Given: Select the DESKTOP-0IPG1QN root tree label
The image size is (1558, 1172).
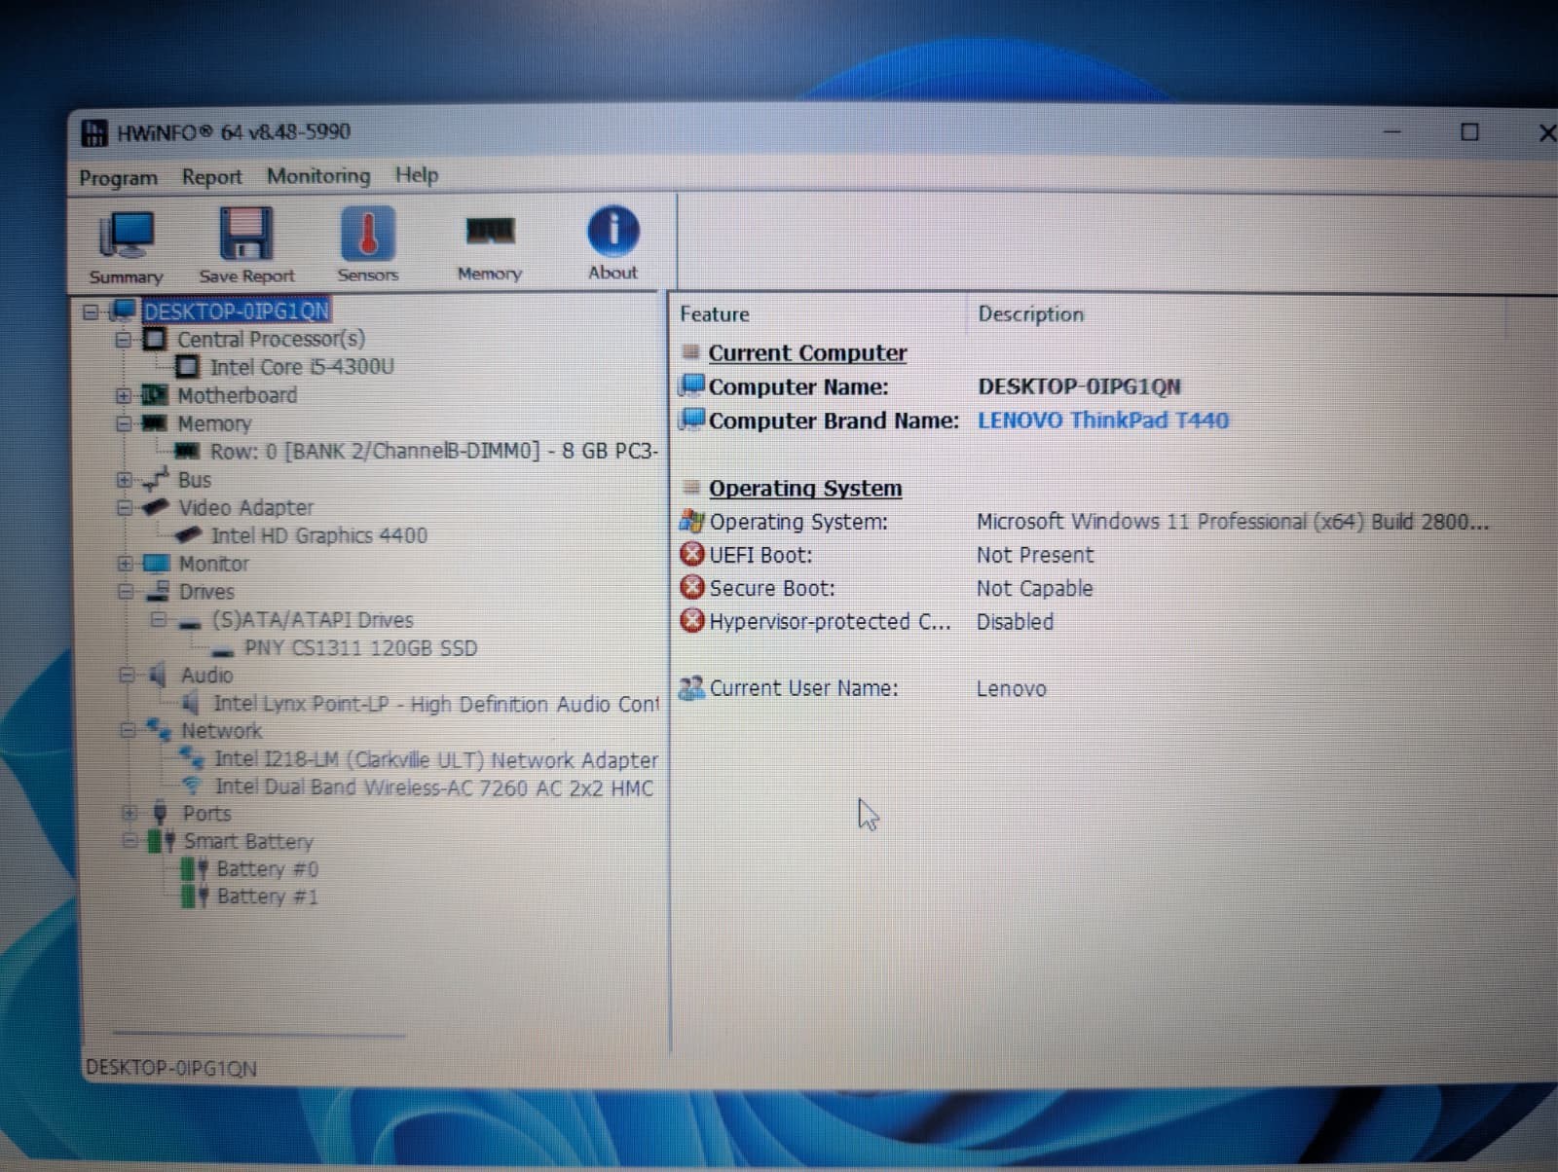Looking at the screenshot, I should 237,311.
